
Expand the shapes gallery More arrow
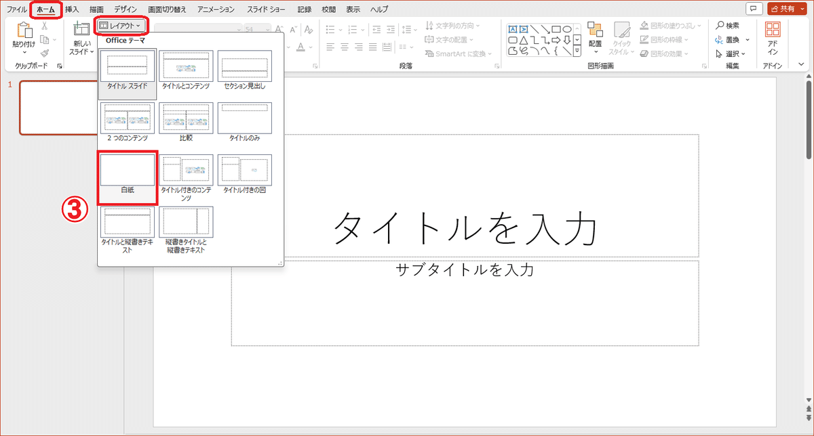577,51
